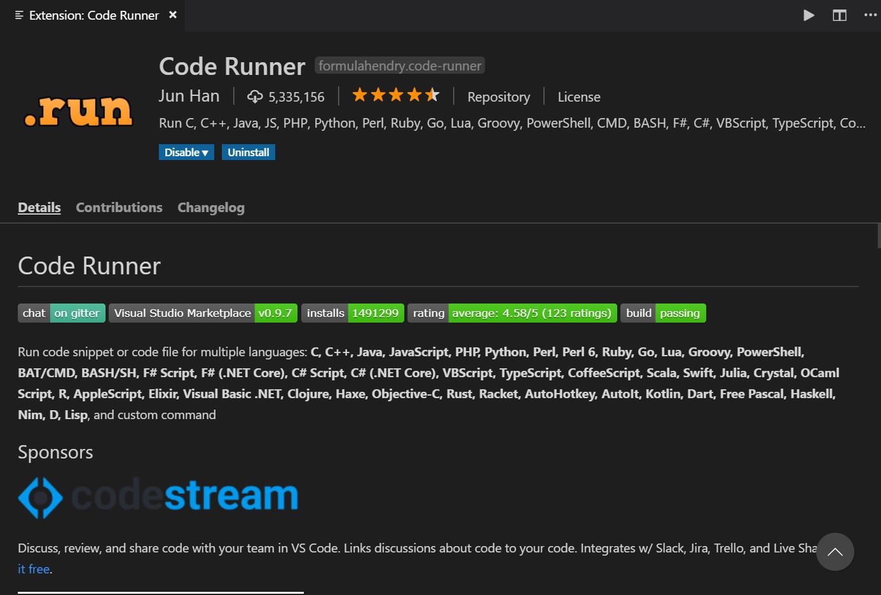This screenshot has width=881, height=595.
Task: Split the editor right
Action: (840, 15)
